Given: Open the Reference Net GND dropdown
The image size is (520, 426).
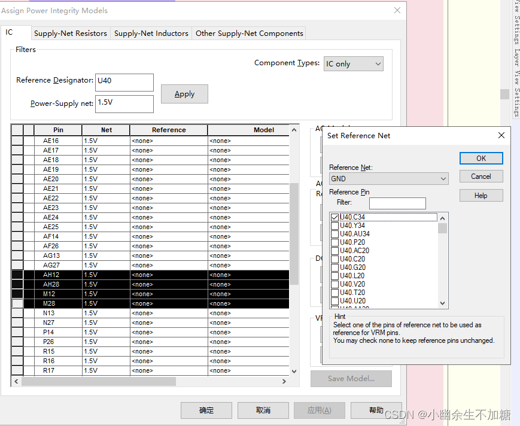Looking at the screenshot, I should pos(389,179).
